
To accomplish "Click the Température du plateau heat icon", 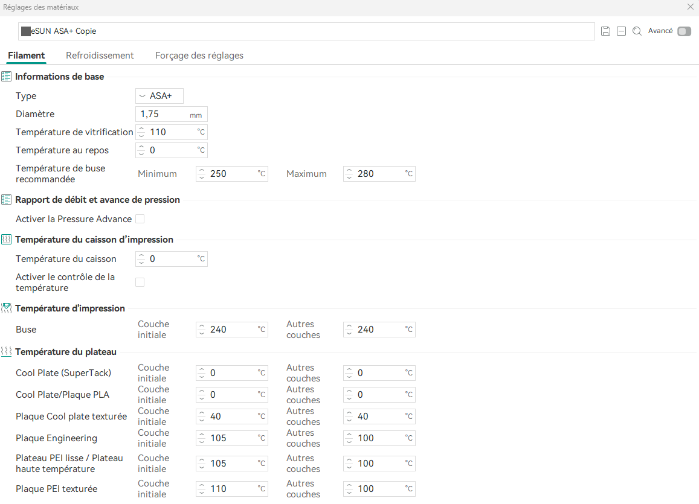I will [6, 352].
